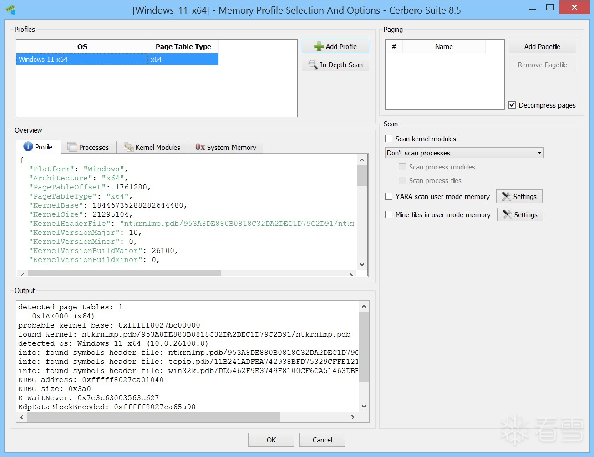Click the profile JSON vertical scrollbar thumb
The width and height of the screenshot is (594, 457).
362,176
